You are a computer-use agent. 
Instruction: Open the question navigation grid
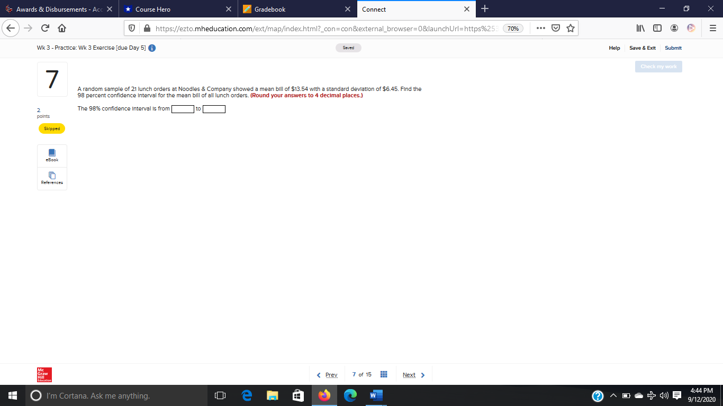[x=384, y=374]
